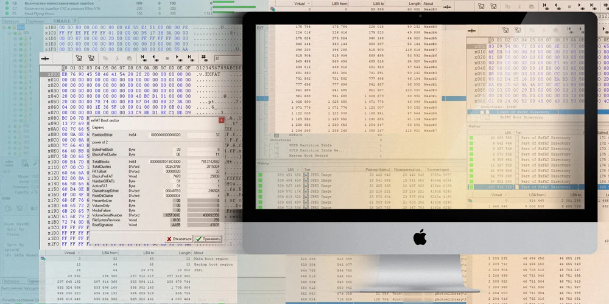
Task: Click first save-sector icon in top-right window toolbar
Action: 481,6
